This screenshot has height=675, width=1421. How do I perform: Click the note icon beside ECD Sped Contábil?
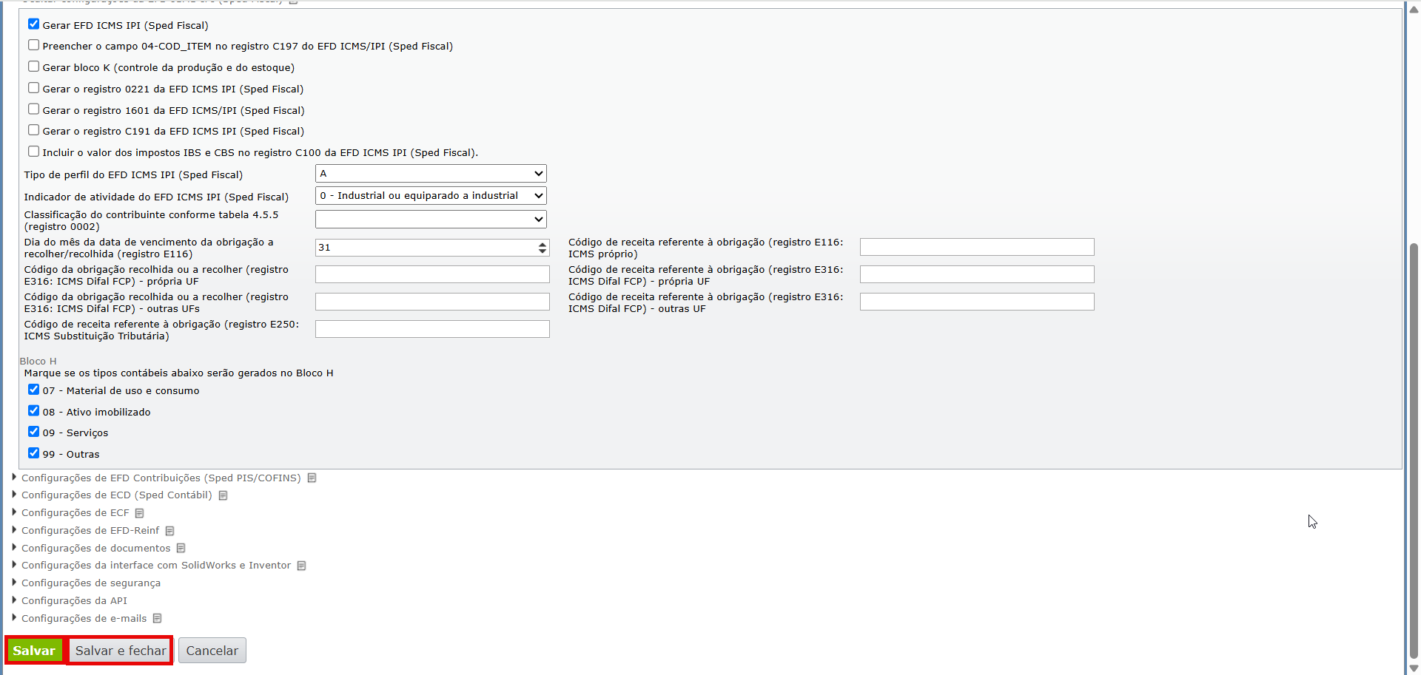coord(224,495)
